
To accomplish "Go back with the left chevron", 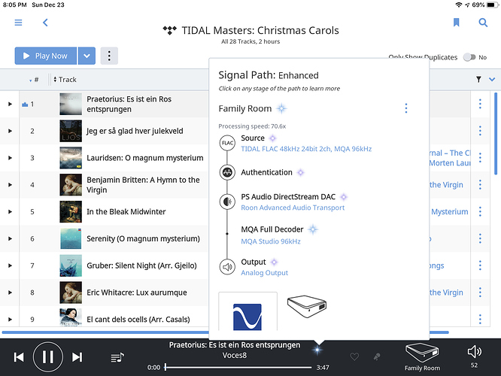I will click(x=45, y=23).
